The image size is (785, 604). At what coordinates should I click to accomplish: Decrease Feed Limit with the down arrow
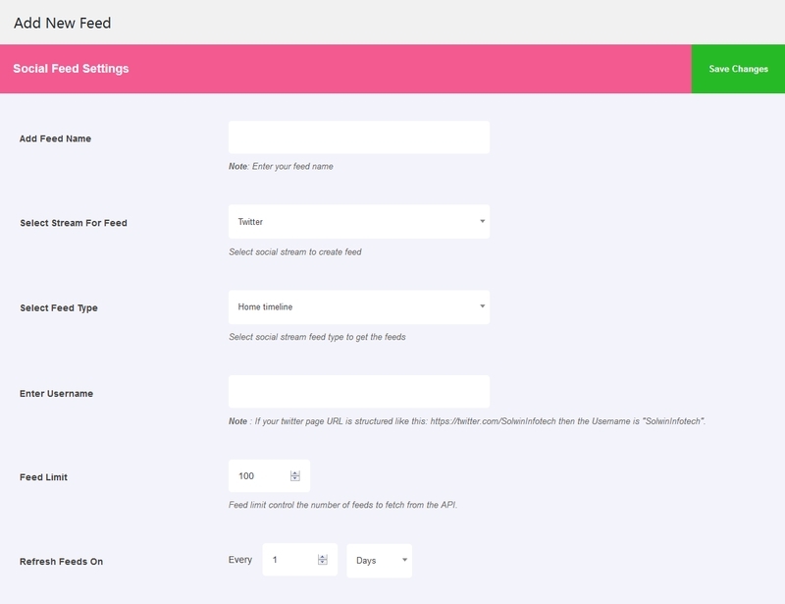click(x=295, y=480)
